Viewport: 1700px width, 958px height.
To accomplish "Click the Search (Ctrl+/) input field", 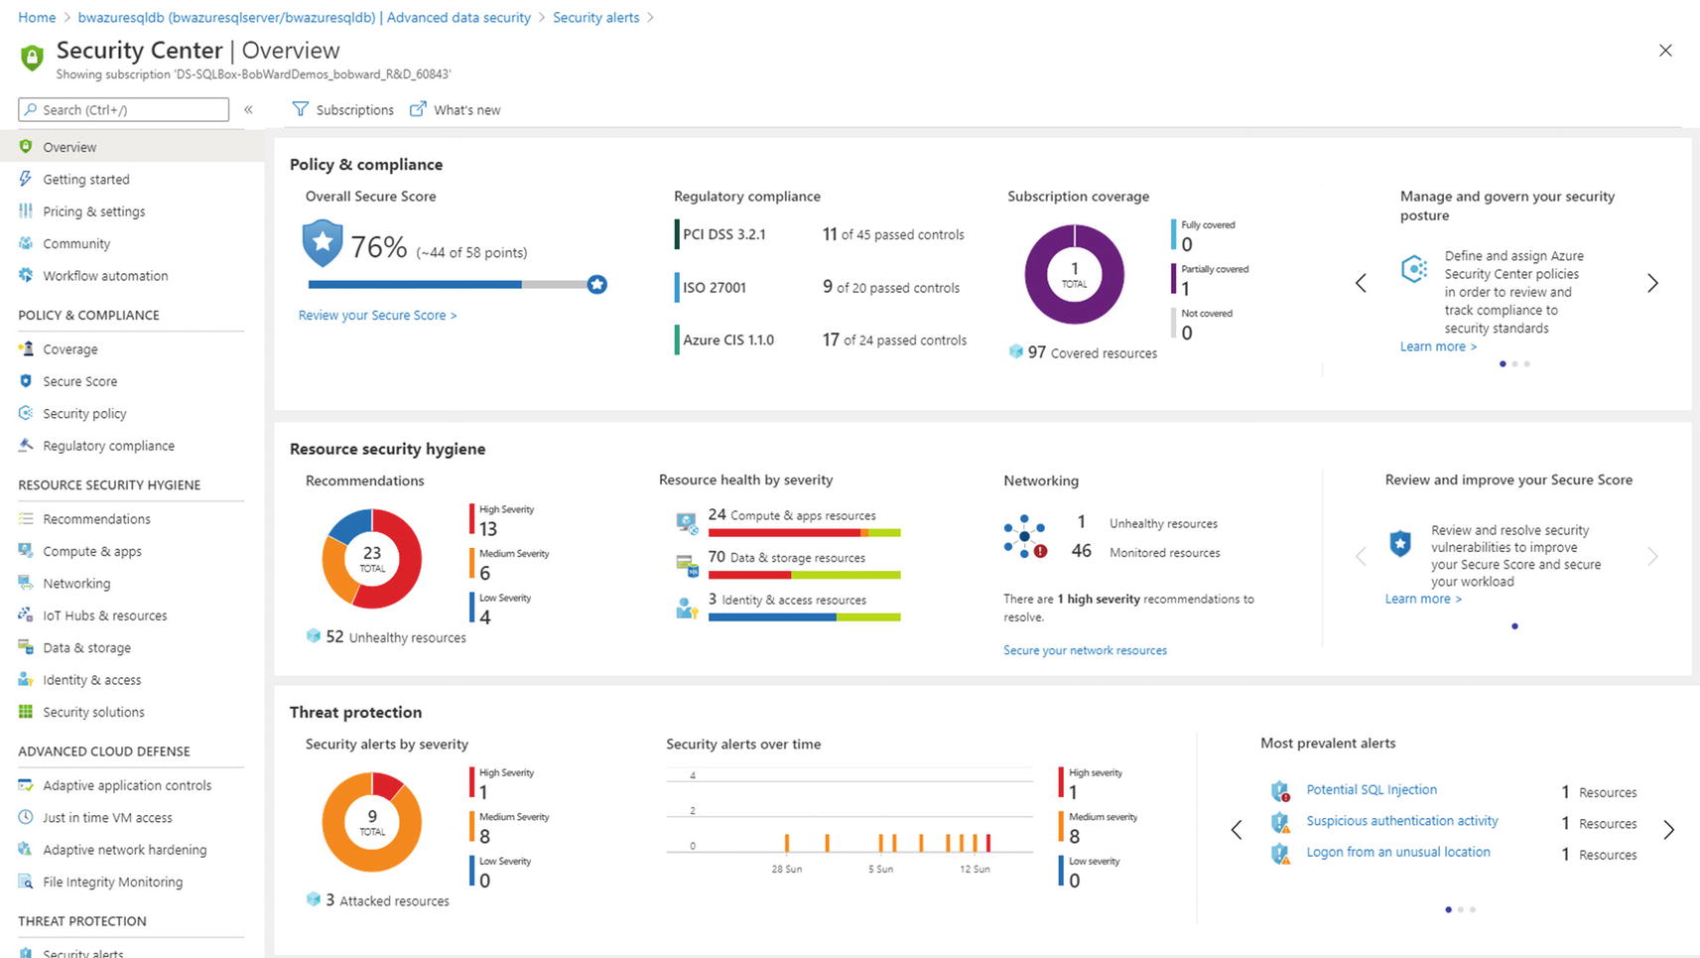I will [124, 109].
